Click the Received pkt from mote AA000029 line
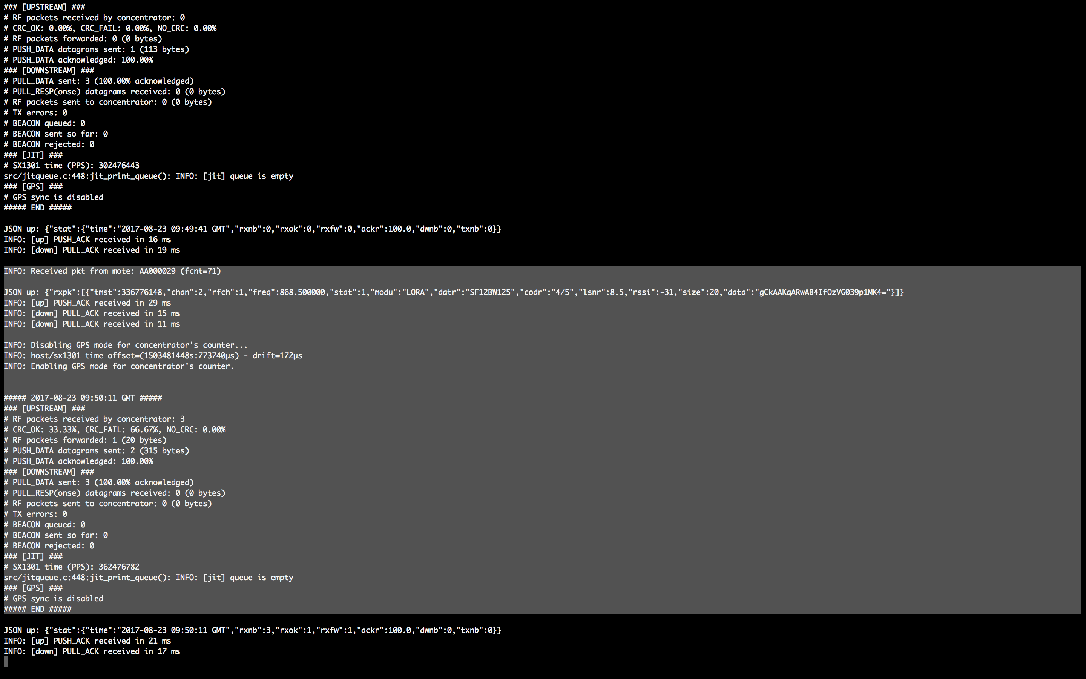1086x679 pixels. click(112, 271)
